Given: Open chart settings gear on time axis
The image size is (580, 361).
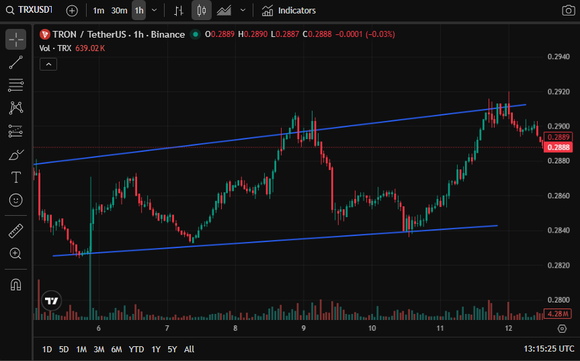Looking at the screenshot, I should pos(562,329).
